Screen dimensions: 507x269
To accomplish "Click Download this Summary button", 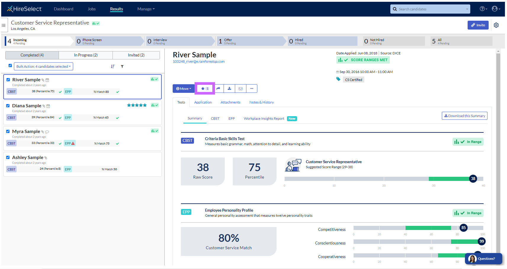I will pos(464,116).
